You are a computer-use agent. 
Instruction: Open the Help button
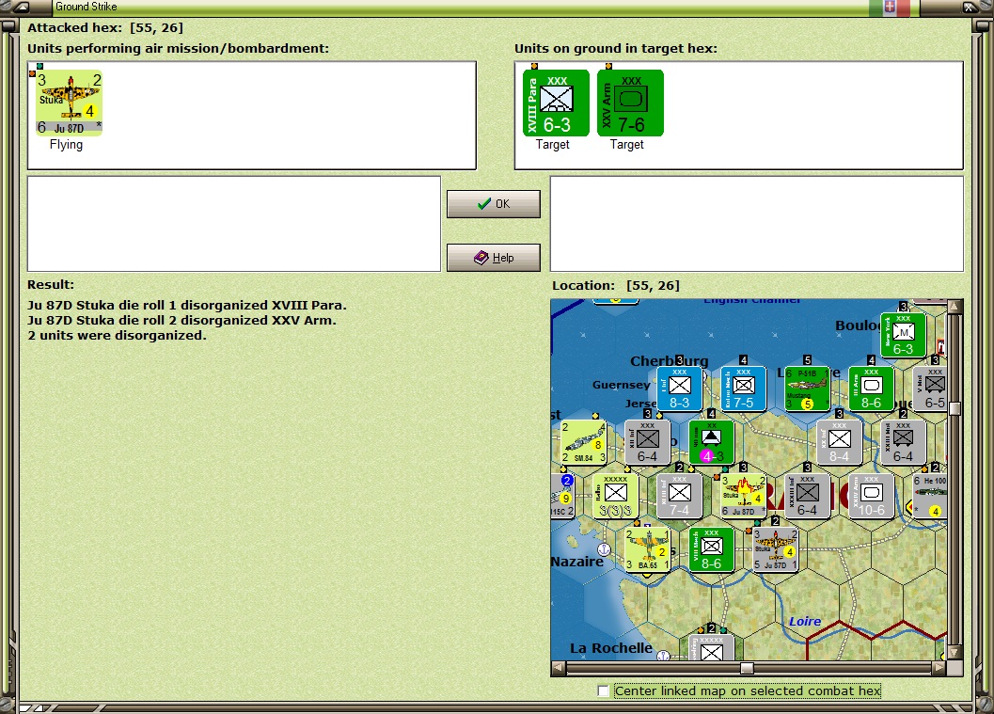[493, 258]
